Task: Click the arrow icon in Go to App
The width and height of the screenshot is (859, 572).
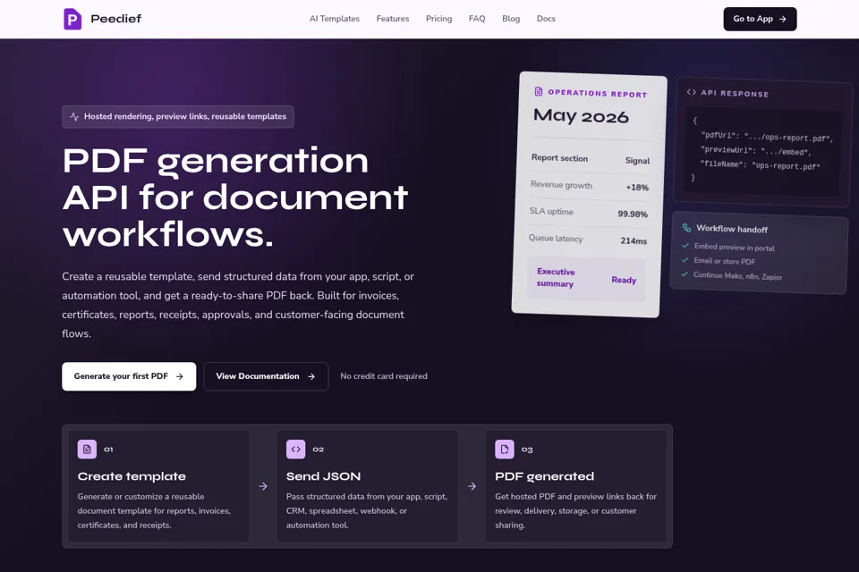Action: [x=783, y=19]
